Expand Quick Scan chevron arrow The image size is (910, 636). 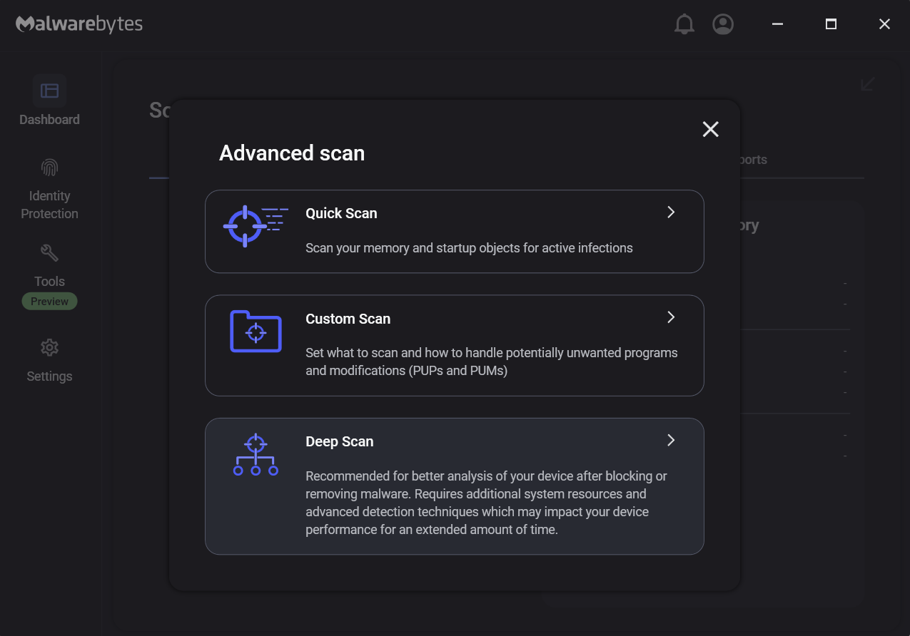(x=671, y=212)
